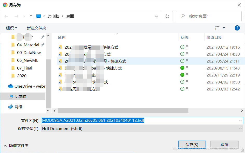Open 保存类型 Hdf Document dropdown
This screenshot has width=245, height=153.
142,129
